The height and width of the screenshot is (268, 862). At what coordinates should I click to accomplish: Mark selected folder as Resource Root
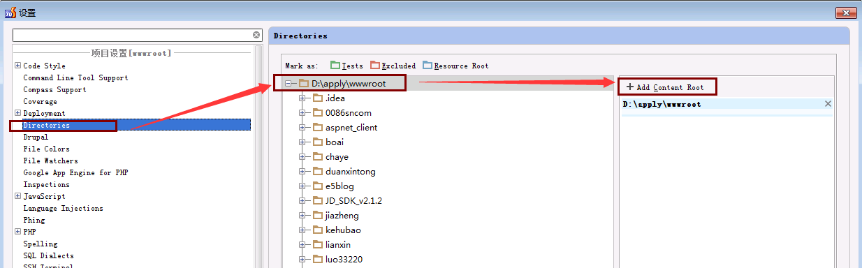(455, 66)
